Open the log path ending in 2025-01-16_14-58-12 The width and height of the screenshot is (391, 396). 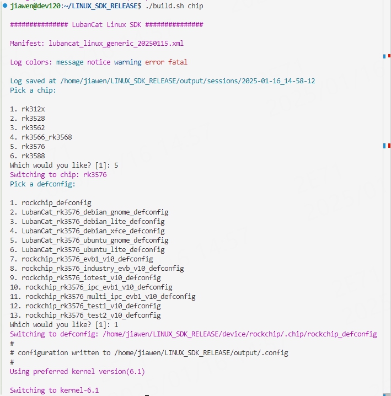[188, 81]
